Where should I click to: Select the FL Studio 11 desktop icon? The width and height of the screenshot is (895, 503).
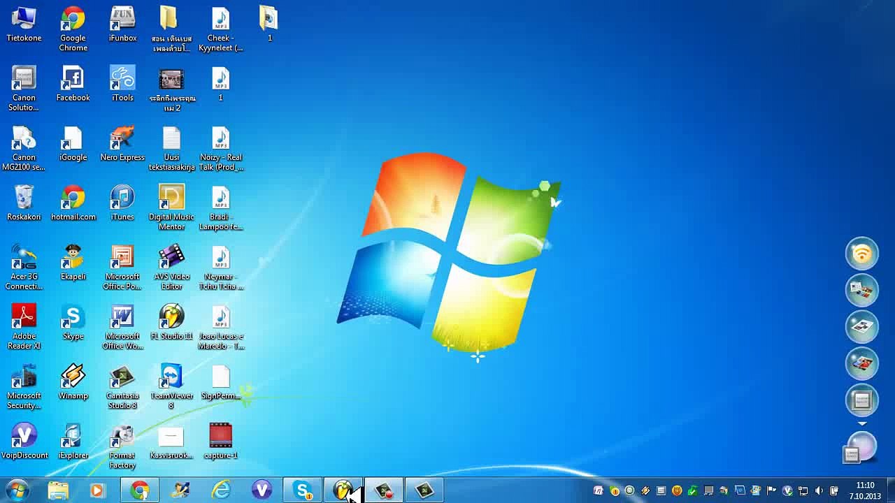171,322
